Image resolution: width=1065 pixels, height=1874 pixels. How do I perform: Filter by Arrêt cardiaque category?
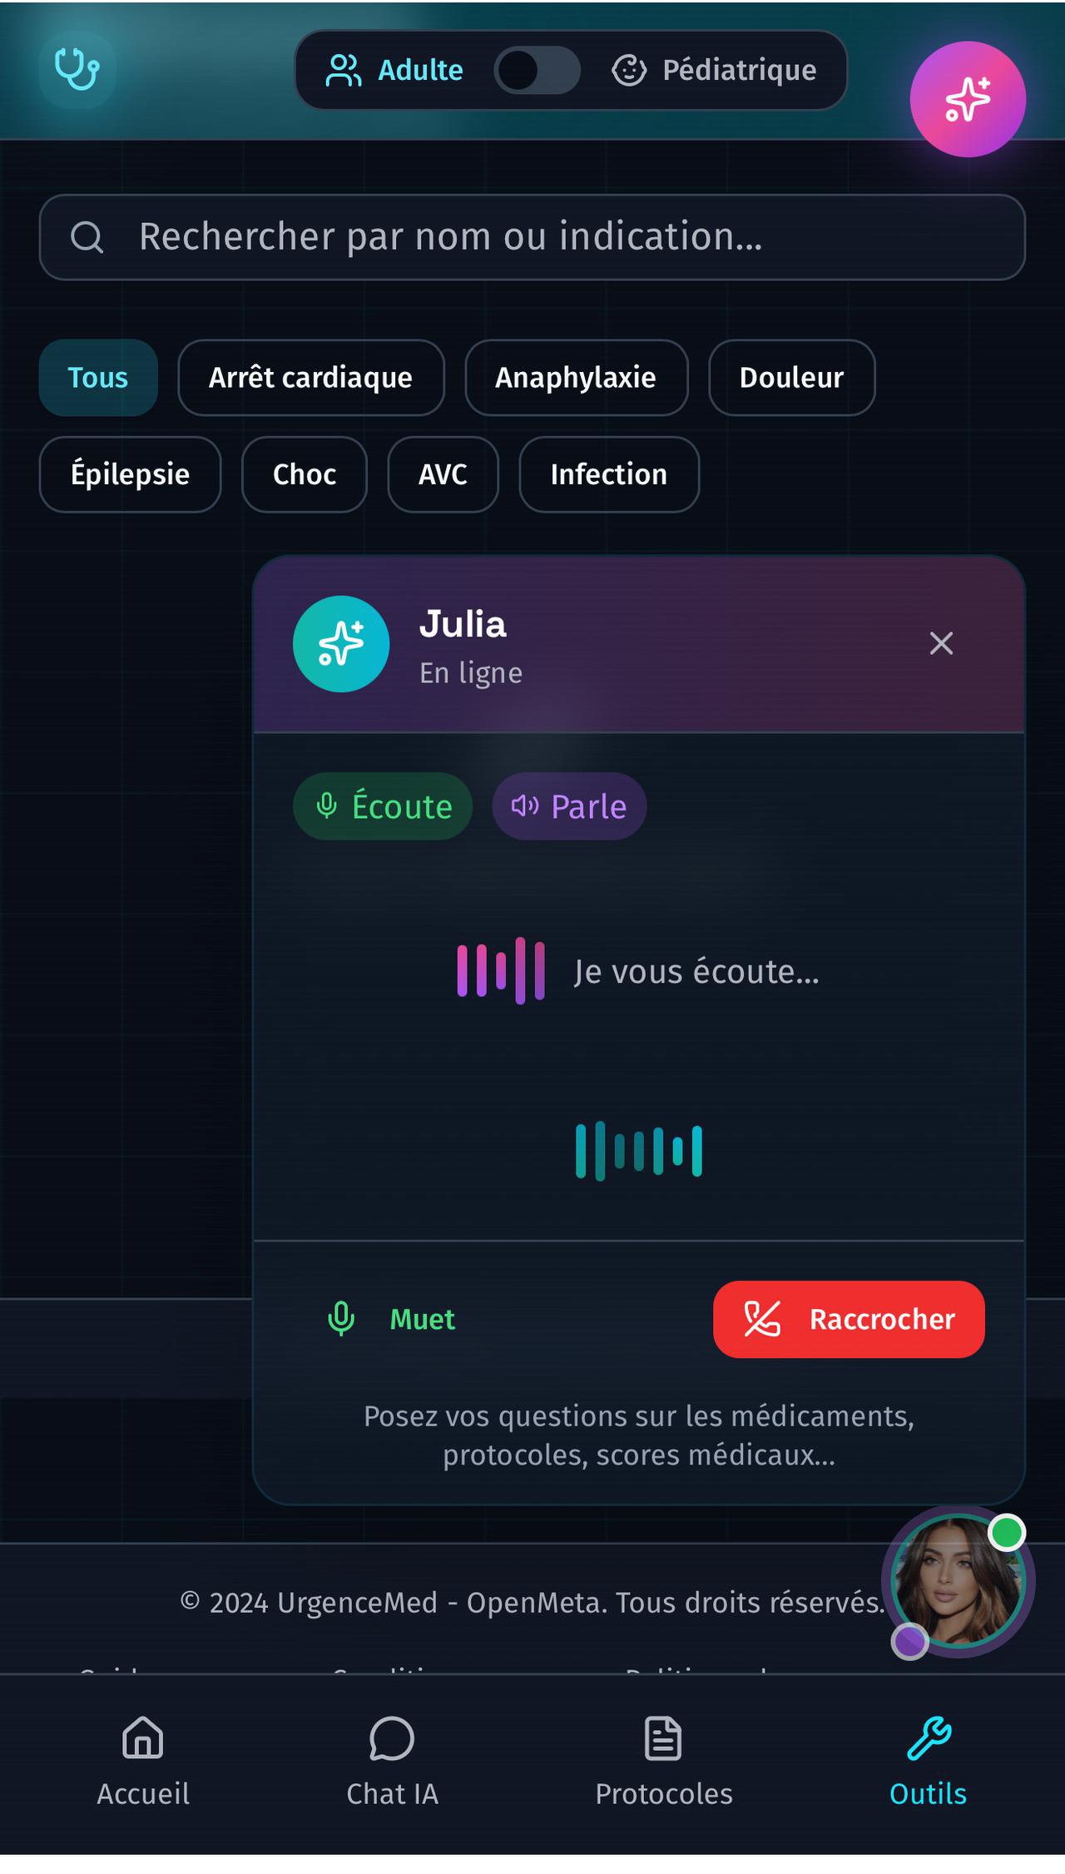310,378
